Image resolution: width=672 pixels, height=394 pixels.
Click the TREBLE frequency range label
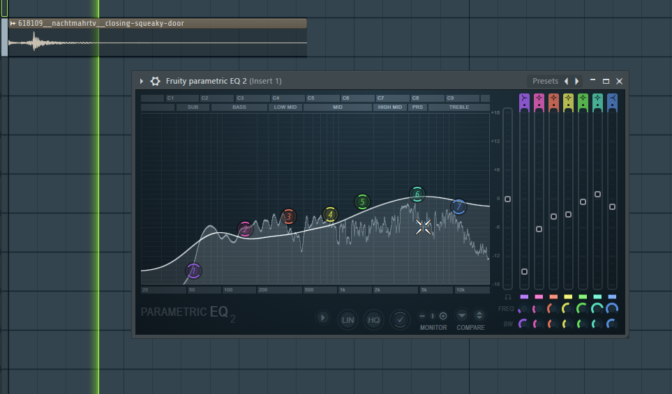point(459,107)
